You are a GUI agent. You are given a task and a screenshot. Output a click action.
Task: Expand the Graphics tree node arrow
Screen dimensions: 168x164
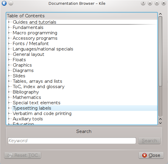click(x=9, y=65)
